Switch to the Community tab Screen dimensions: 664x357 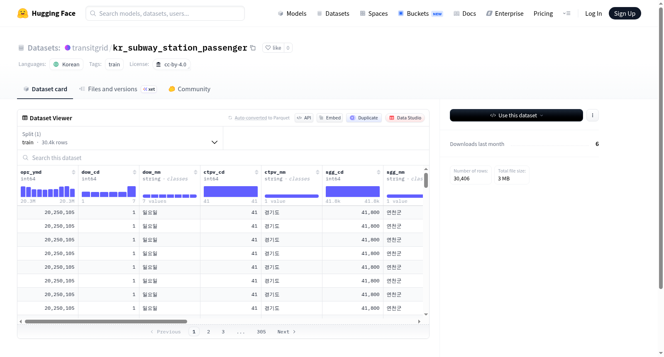pyautogui.click(x=190, y=89)
